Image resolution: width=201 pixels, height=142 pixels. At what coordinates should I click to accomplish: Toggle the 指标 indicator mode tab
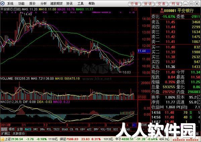point(4,129)
